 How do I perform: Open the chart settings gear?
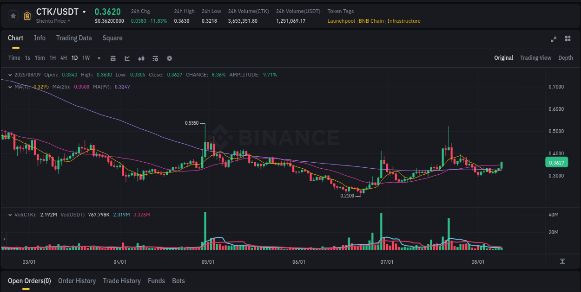[x=169, y=58]
